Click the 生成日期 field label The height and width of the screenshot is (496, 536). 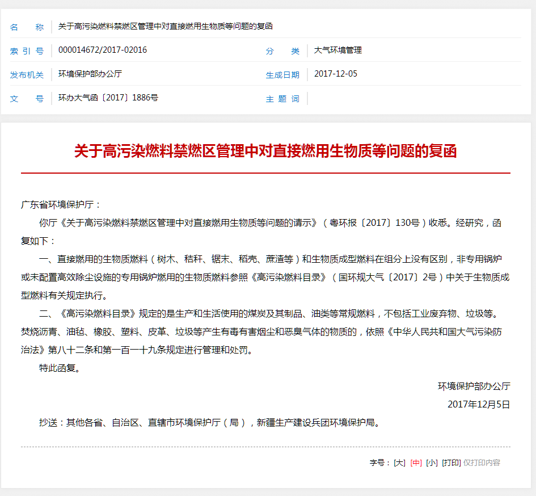coord(281,74)
